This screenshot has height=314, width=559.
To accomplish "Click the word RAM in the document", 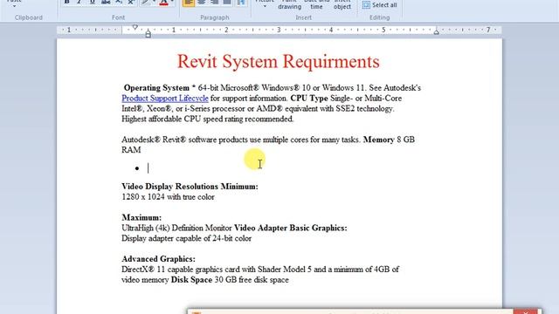I will click(x=131, y=150).
